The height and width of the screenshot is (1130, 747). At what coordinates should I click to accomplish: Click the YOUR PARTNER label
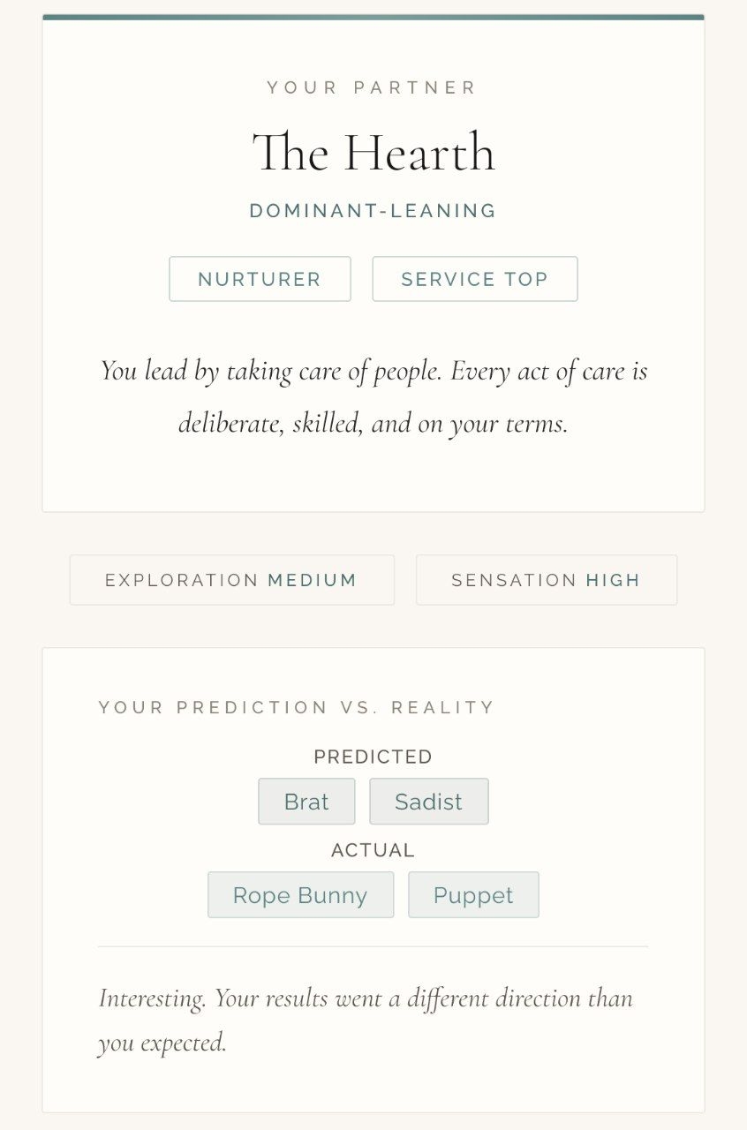pos(373,87)
